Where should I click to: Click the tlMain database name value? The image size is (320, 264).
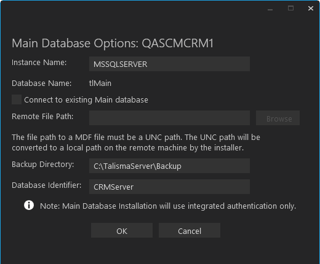pos(100,83)
